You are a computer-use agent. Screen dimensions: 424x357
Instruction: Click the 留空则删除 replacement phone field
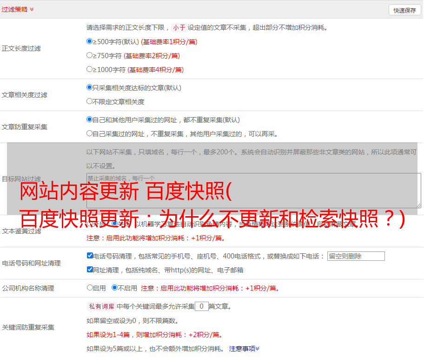tap(356, 256)
